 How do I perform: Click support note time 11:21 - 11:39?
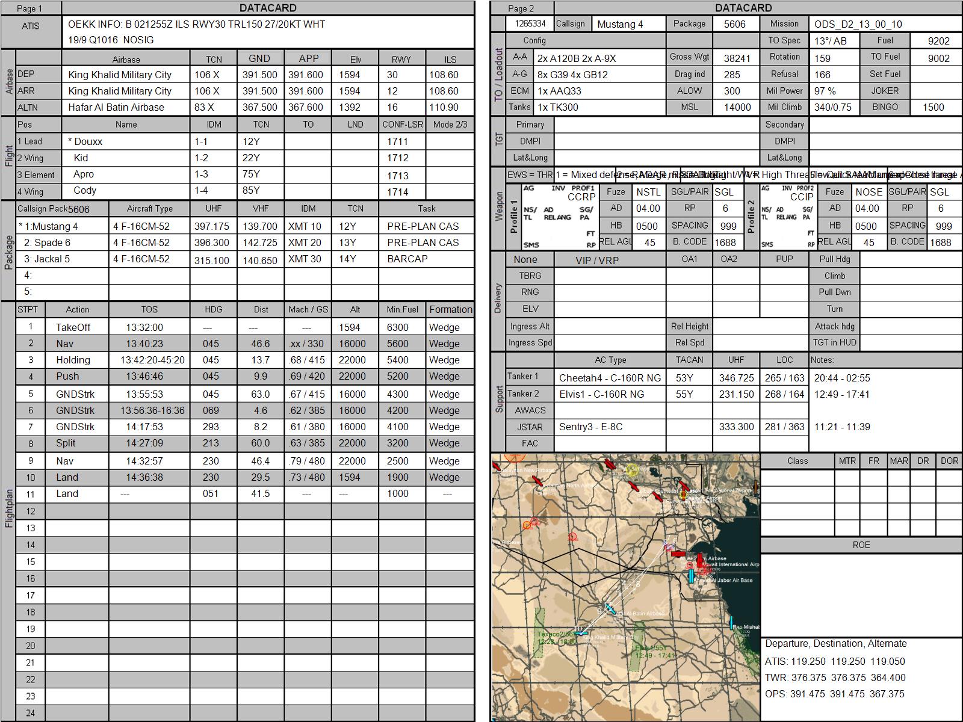842,427
